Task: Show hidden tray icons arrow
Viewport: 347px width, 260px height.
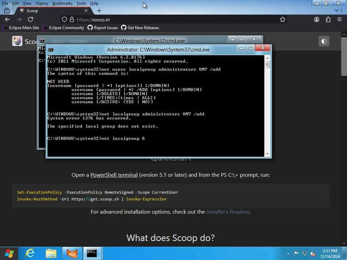Action: [x=288, y=254]
